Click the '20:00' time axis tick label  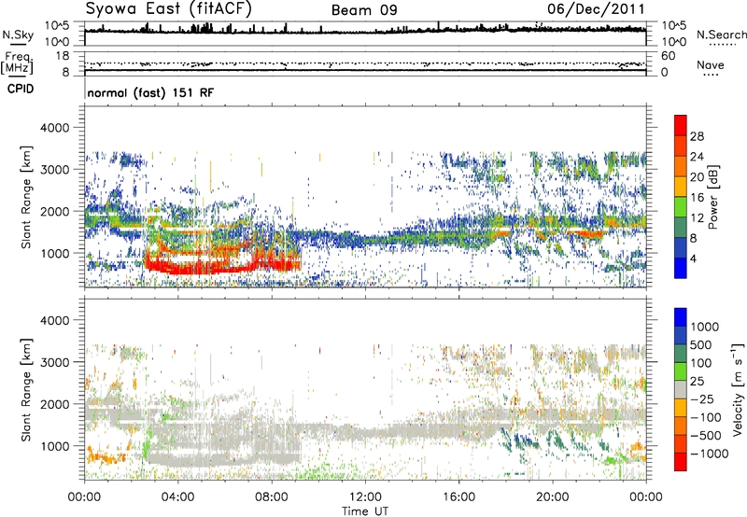[x=552, y=497]
